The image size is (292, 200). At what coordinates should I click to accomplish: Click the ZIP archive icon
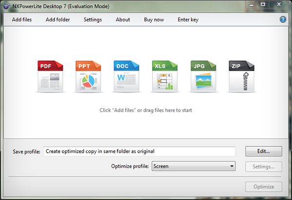click(241, 76)
